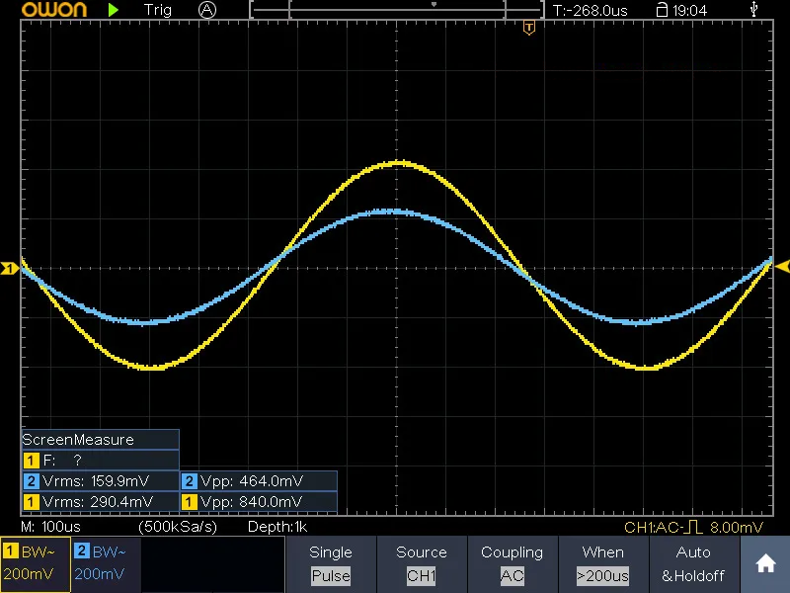
Task: Open the Coupling AC menu
Action: (512, 564)
